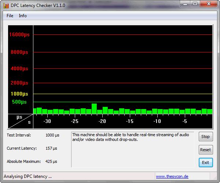Screen dimensions: 220x183
Task: Stop the latency analysis
Action: (206, 137)
